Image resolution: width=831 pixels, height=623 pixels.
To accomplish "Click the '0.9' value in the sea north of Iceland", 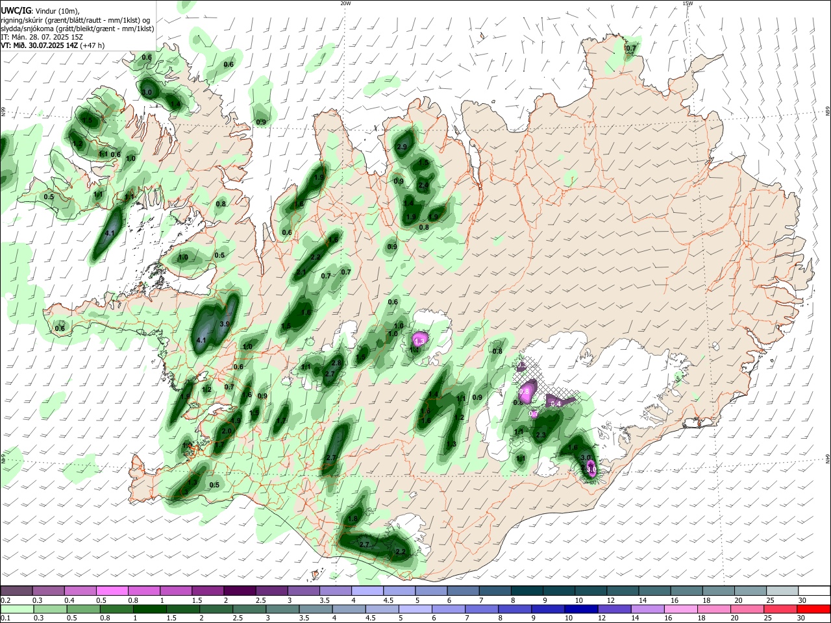I will pos(261,122).
